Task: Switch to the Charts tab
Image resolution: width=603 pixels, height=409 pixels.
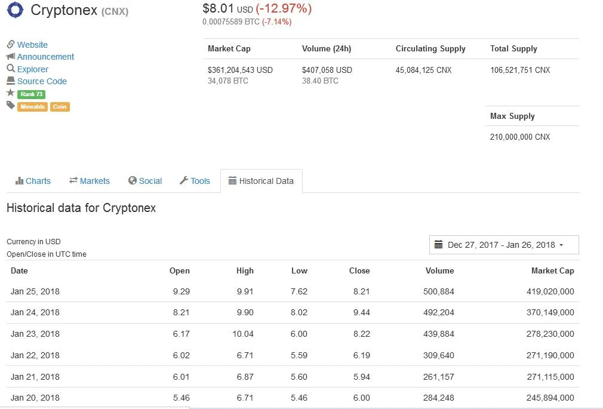Action: pos(33,181)
